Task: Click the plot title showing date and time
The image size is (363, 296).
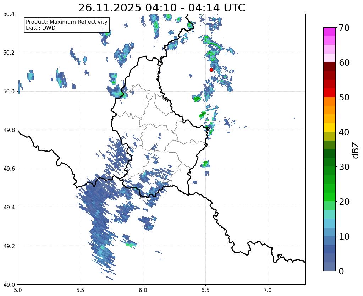Action: pos(161,8)
